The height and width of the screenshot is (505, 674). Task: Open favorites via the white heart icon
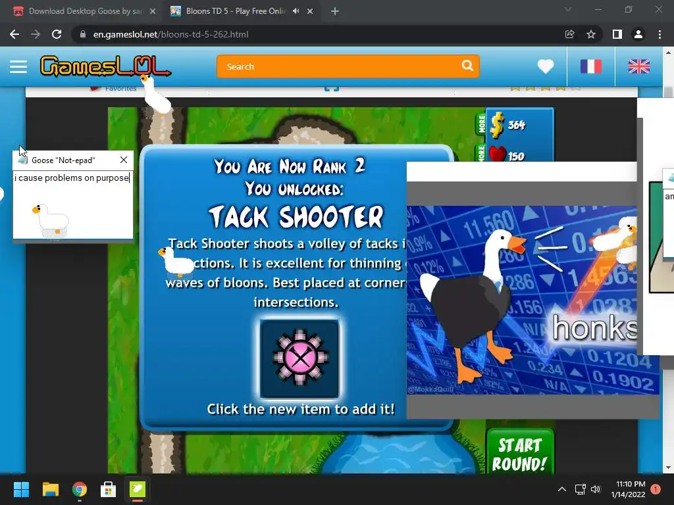coord(546,66)
